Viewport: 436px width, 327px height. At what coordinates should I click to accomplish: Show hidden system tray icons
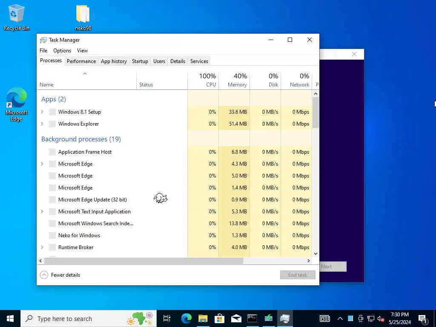(340, 318)
